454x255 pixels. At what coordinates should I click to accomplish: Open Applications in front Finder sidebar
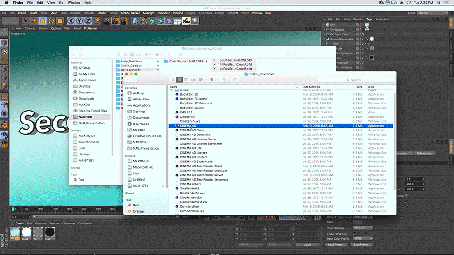pos(142,105)
